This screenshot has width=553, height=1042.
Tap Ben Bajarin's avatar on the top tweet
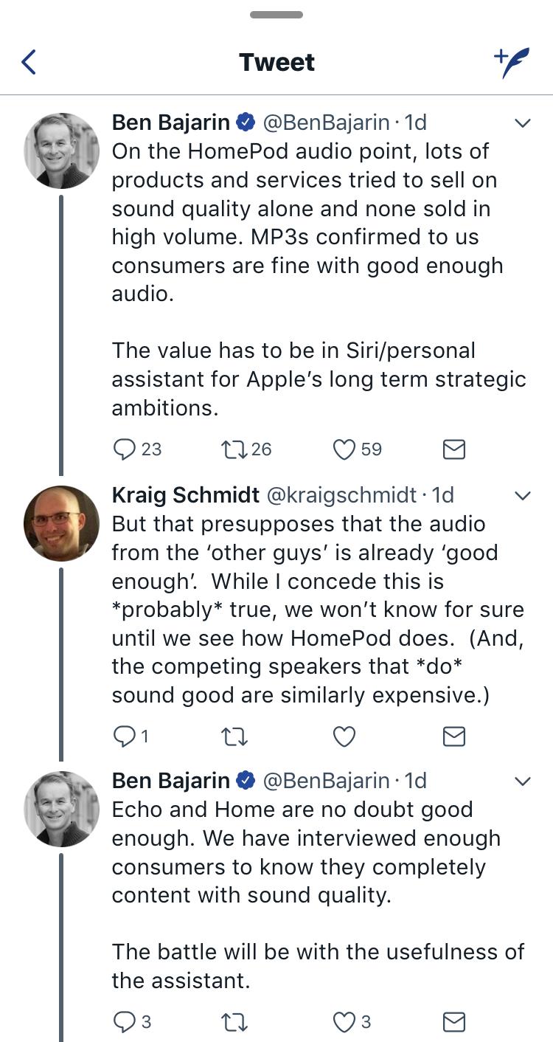click(62, 151)
